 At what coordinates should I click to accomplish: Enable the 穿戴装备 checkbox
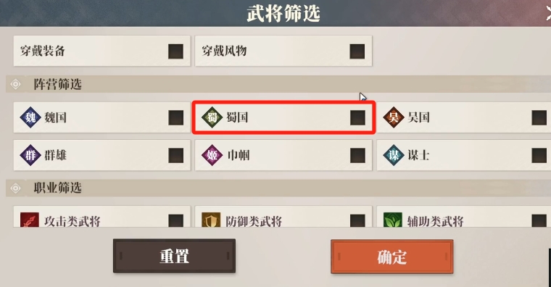pyautogui.click(x=175, y=51)
